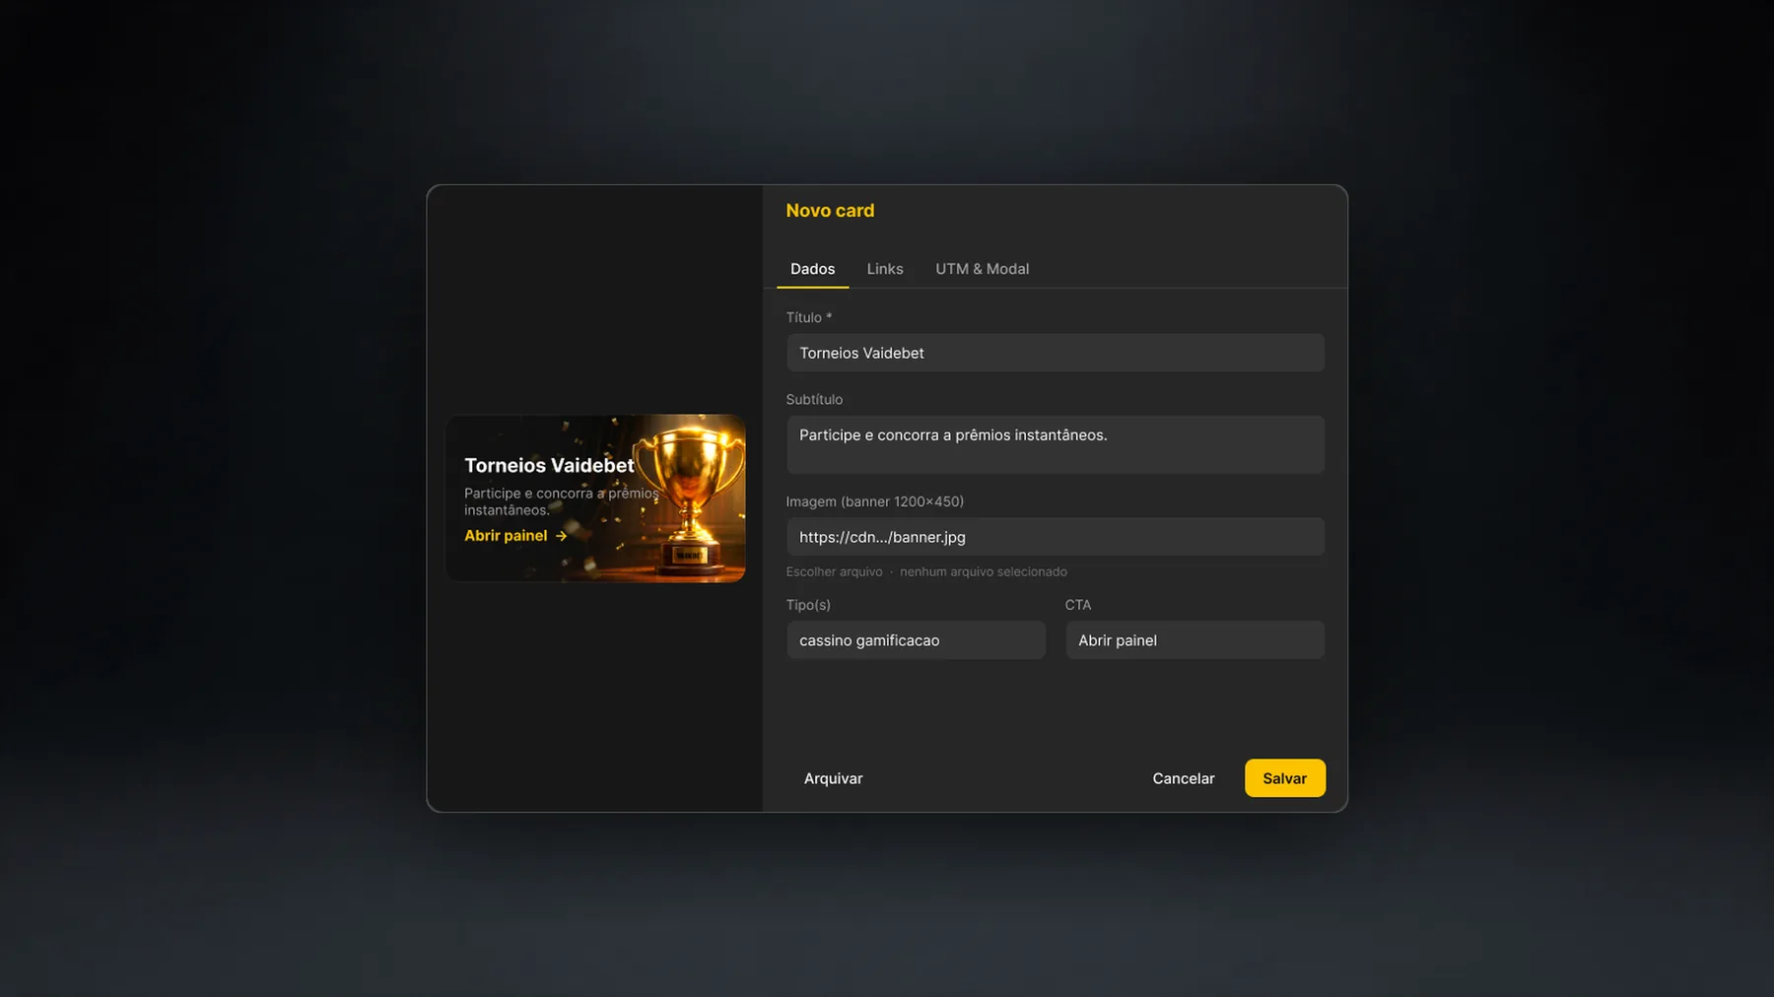
Task: Click the Arquivar button
Action: pos(833,778)
